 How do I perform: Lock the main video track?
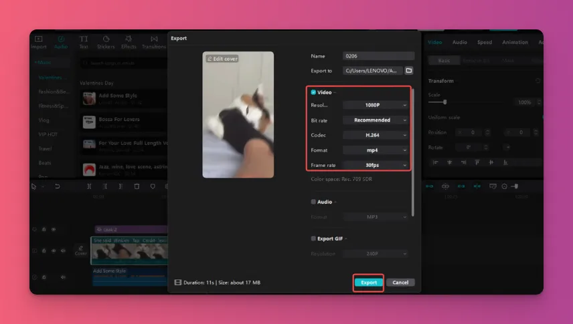point(44,251)
